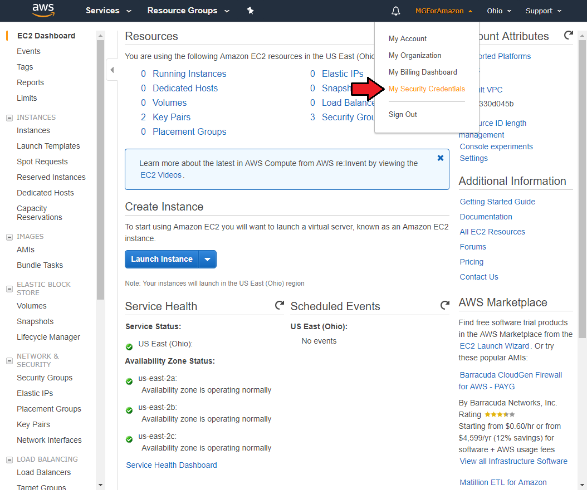
Task: Click the pin shortcuts icon in the header
Action: pos(251,11)
